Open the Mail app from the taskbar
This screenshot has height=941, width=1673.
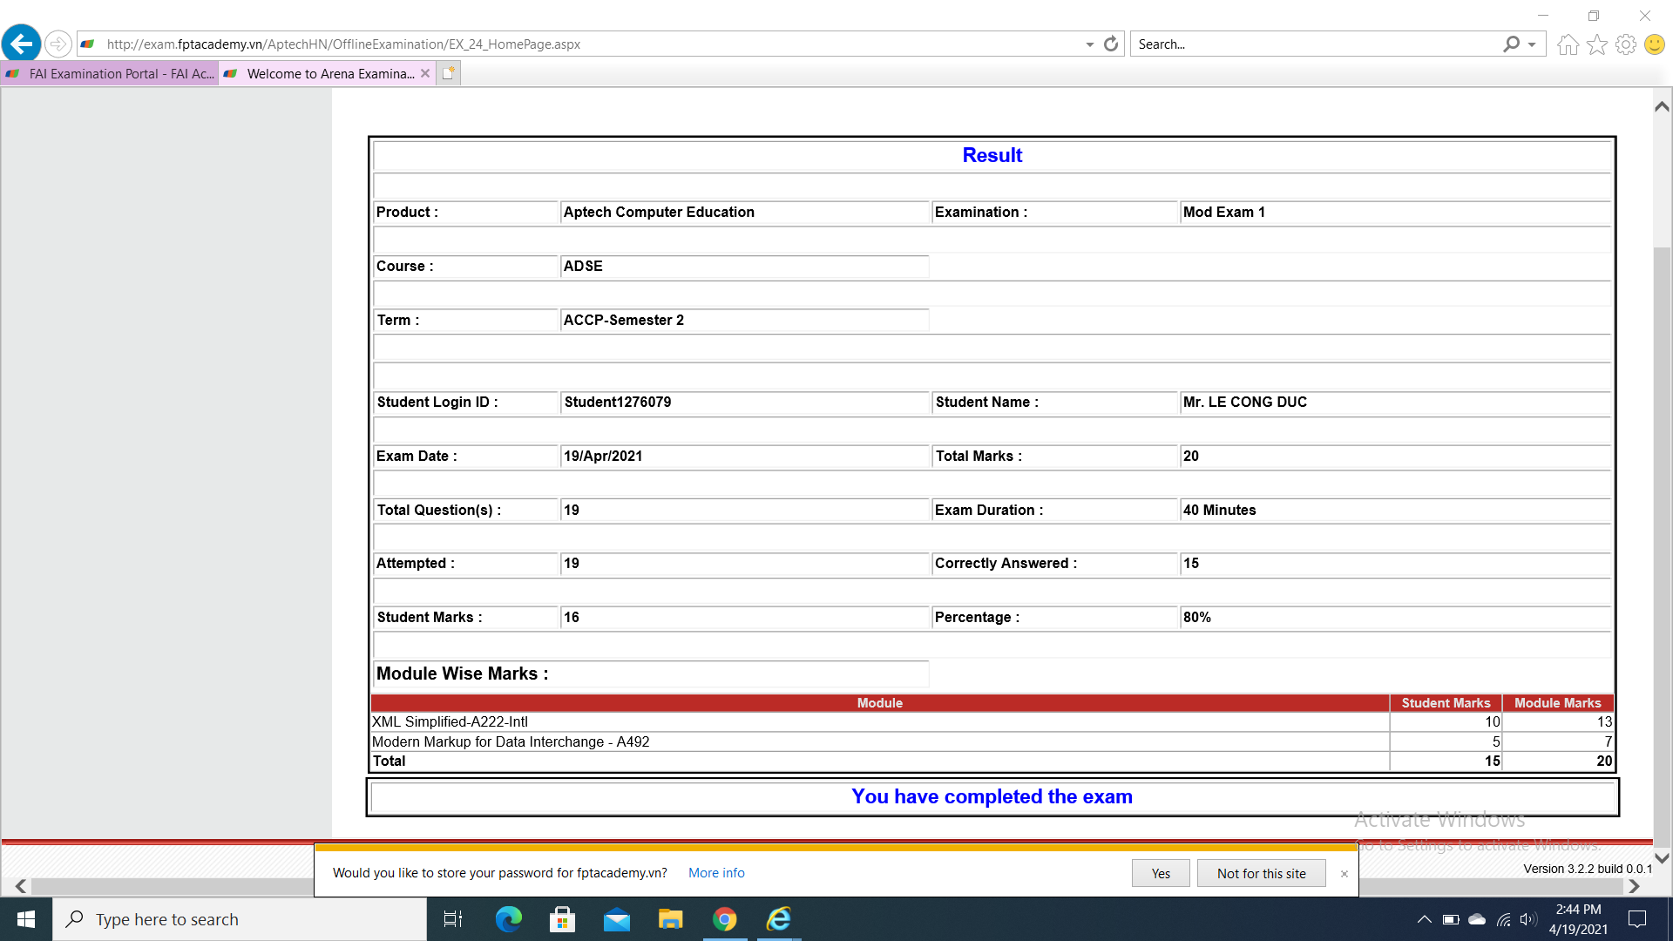(x=617, y=919)
